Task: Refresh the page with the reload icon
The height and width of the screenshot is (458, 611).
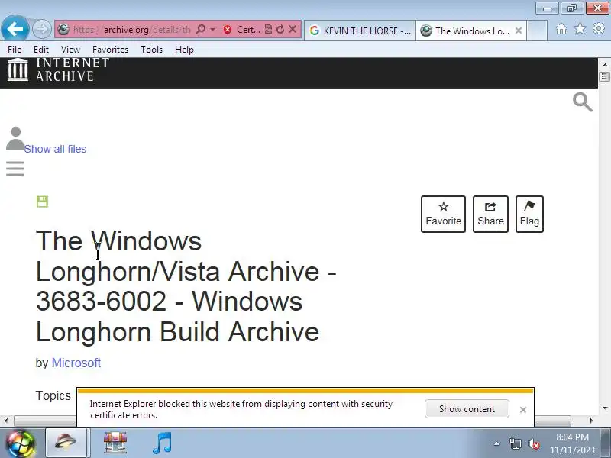Action: (x=280, y=29)
